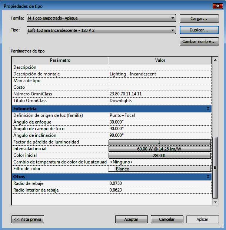The height and width of the screenshot is (230, 226).
Task: Click the Cargar button
Action: (199, 18)
